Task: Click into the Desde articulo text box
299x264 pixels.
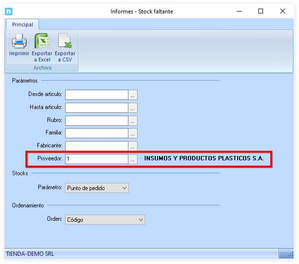Action: coord(97,95)
